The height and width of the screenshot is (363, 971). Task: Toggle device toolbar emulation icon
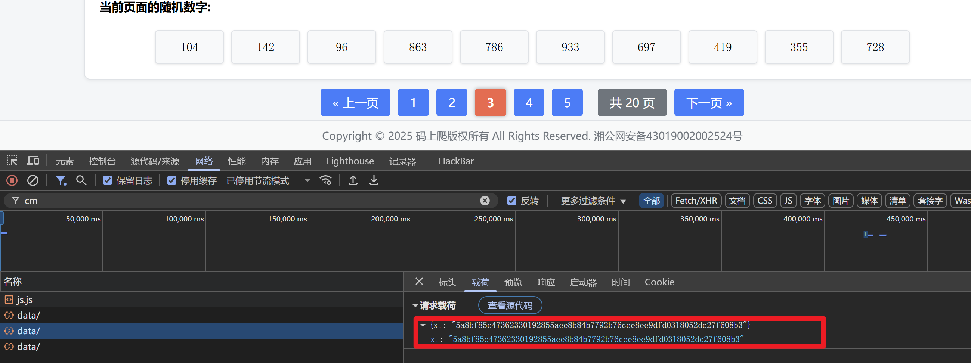33,161
